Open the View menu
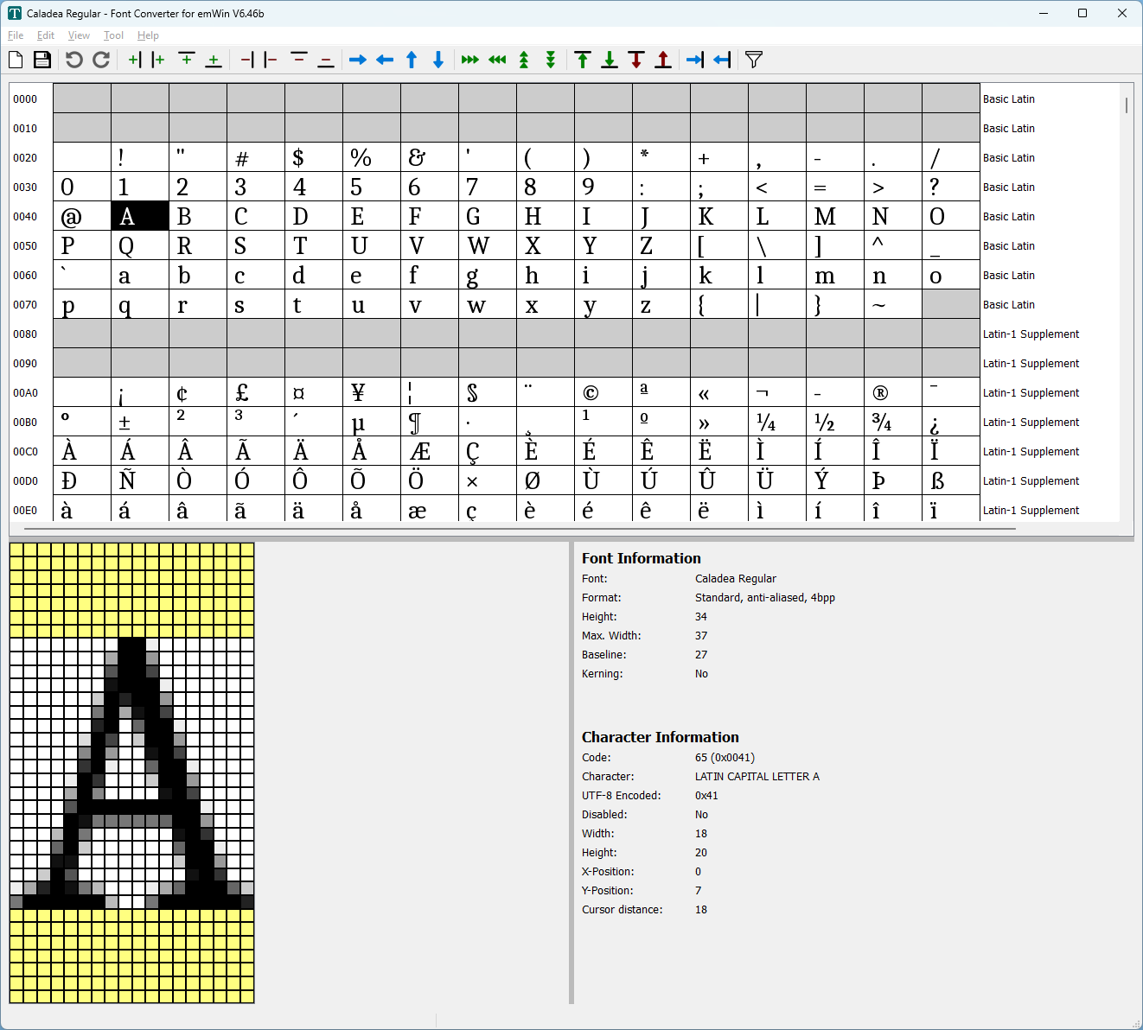Viewport: 1143px width, 1030px height. (79, 35)
